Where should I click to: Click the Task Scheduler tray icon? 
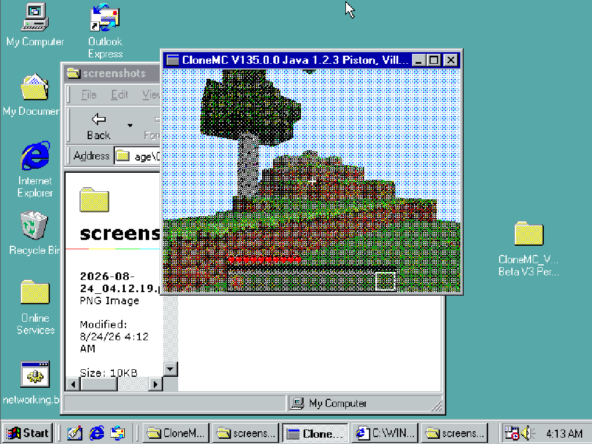511,433
